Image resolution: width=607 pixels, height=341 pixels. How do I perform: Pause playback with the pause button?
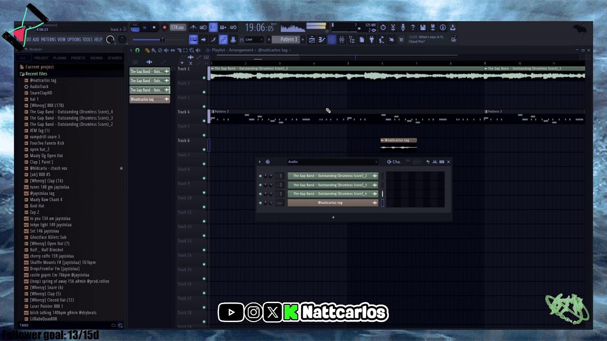(x=145, y=27)
